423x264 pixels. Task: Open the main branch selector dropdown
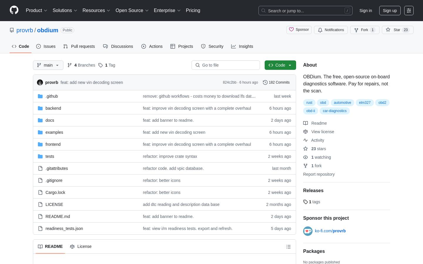48,65
